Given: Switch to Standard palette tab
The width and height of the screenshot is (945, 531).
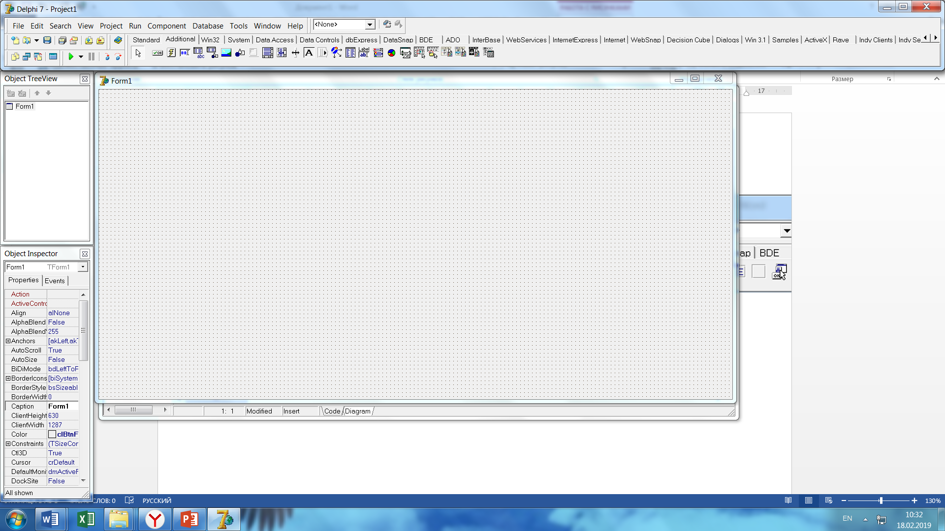Looking at the screenshot, I should (146, 40).
